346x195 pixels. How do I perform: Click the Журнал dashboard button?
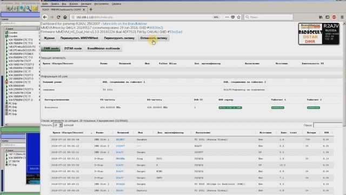(x=49, y=38)
